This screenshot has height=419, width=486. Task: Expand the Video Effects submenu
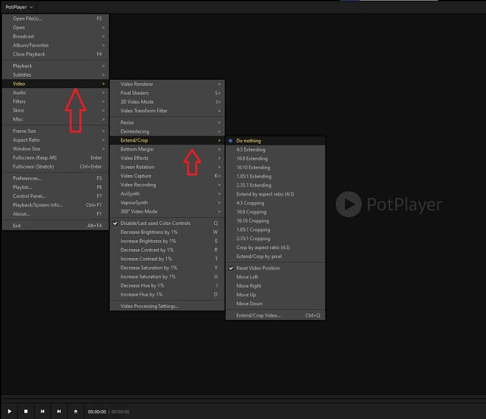tap(167, 158)
